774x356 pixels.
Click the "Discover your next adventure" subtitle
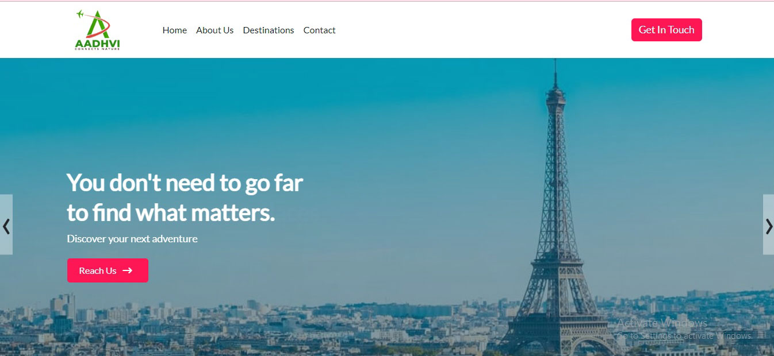[132, 239]
